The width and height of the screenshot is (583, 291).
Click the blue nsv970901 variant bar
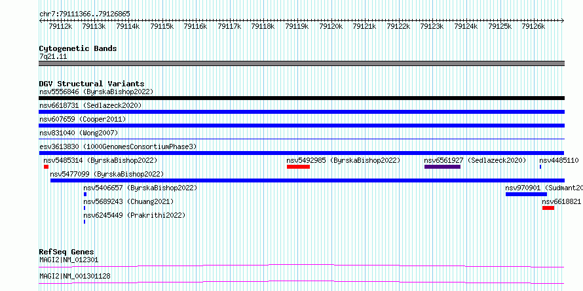[526, 194]
